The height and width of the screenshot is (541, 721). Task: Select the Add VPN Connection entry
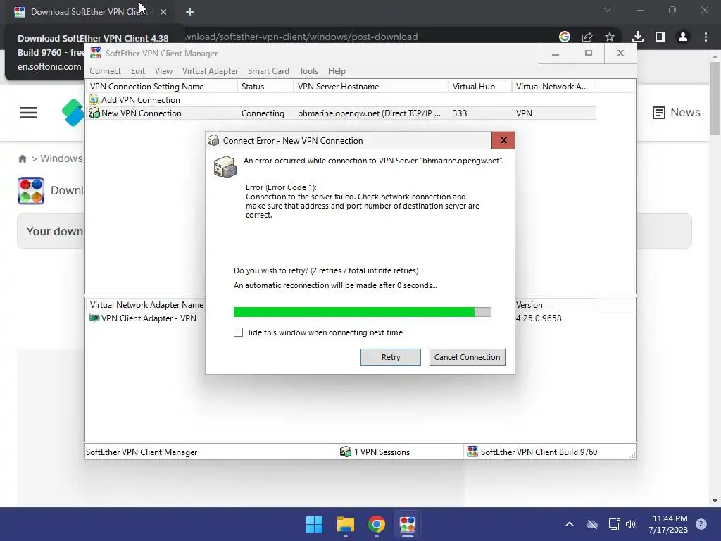pos(140,100)
